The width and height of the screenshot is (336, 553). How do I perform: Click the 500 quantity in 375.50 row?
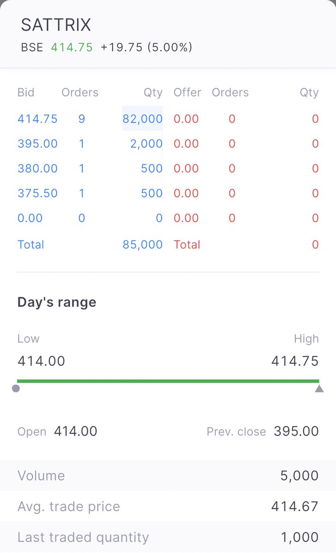[152, 193]
